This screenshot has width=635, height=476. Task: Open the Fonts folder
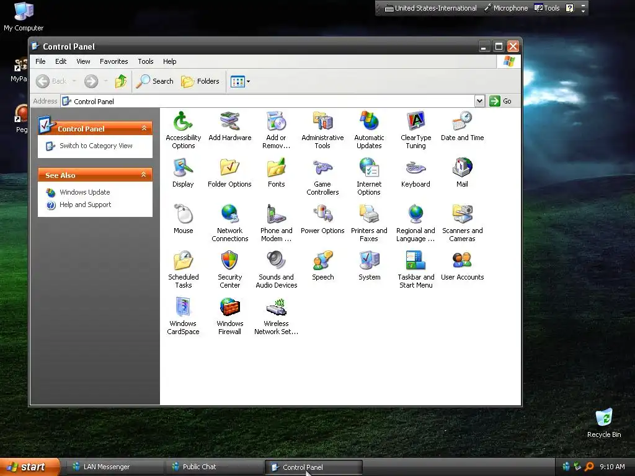pos(276,172)
